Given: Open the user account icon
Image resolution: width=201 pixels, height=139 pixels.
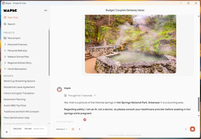Looking at the screenshot, I should pyautogui.click(x=7, y=132).
